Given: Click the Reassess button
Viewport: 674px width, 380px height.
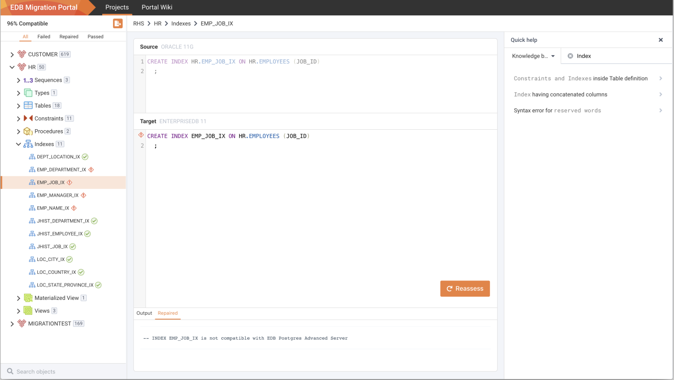Looking at the screenshot, I should click(465, 289).
